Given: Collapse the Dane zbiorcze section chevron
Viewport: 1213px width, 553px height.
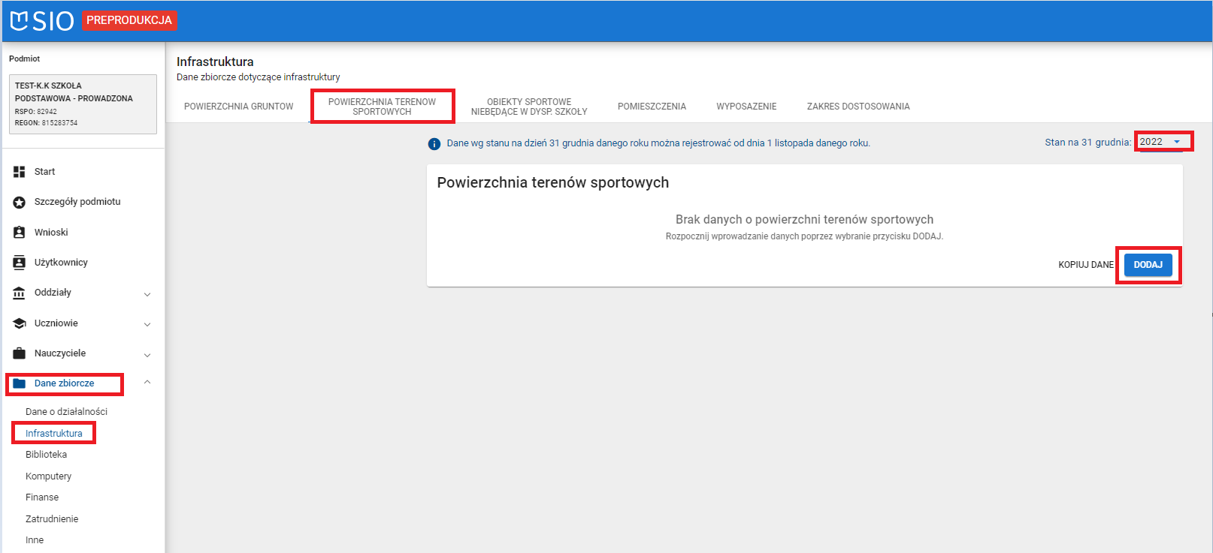Looking at the screenshot, I should [147, 383].
